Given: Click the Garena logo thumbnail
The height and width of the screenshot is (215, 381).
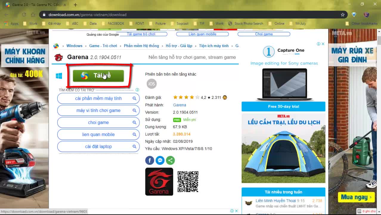Looking at the screenshot, I should pyautogui.click(x=159, y=182).
